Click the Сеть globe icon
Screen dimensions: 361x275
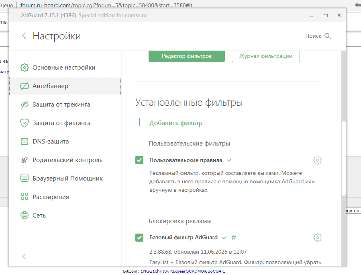pyautogui.click(x=24, y=215)
